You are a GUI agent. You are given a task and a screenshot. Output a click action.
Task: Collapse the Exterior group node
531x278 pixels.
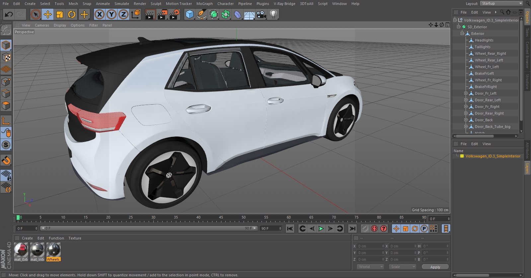point(462,34)
